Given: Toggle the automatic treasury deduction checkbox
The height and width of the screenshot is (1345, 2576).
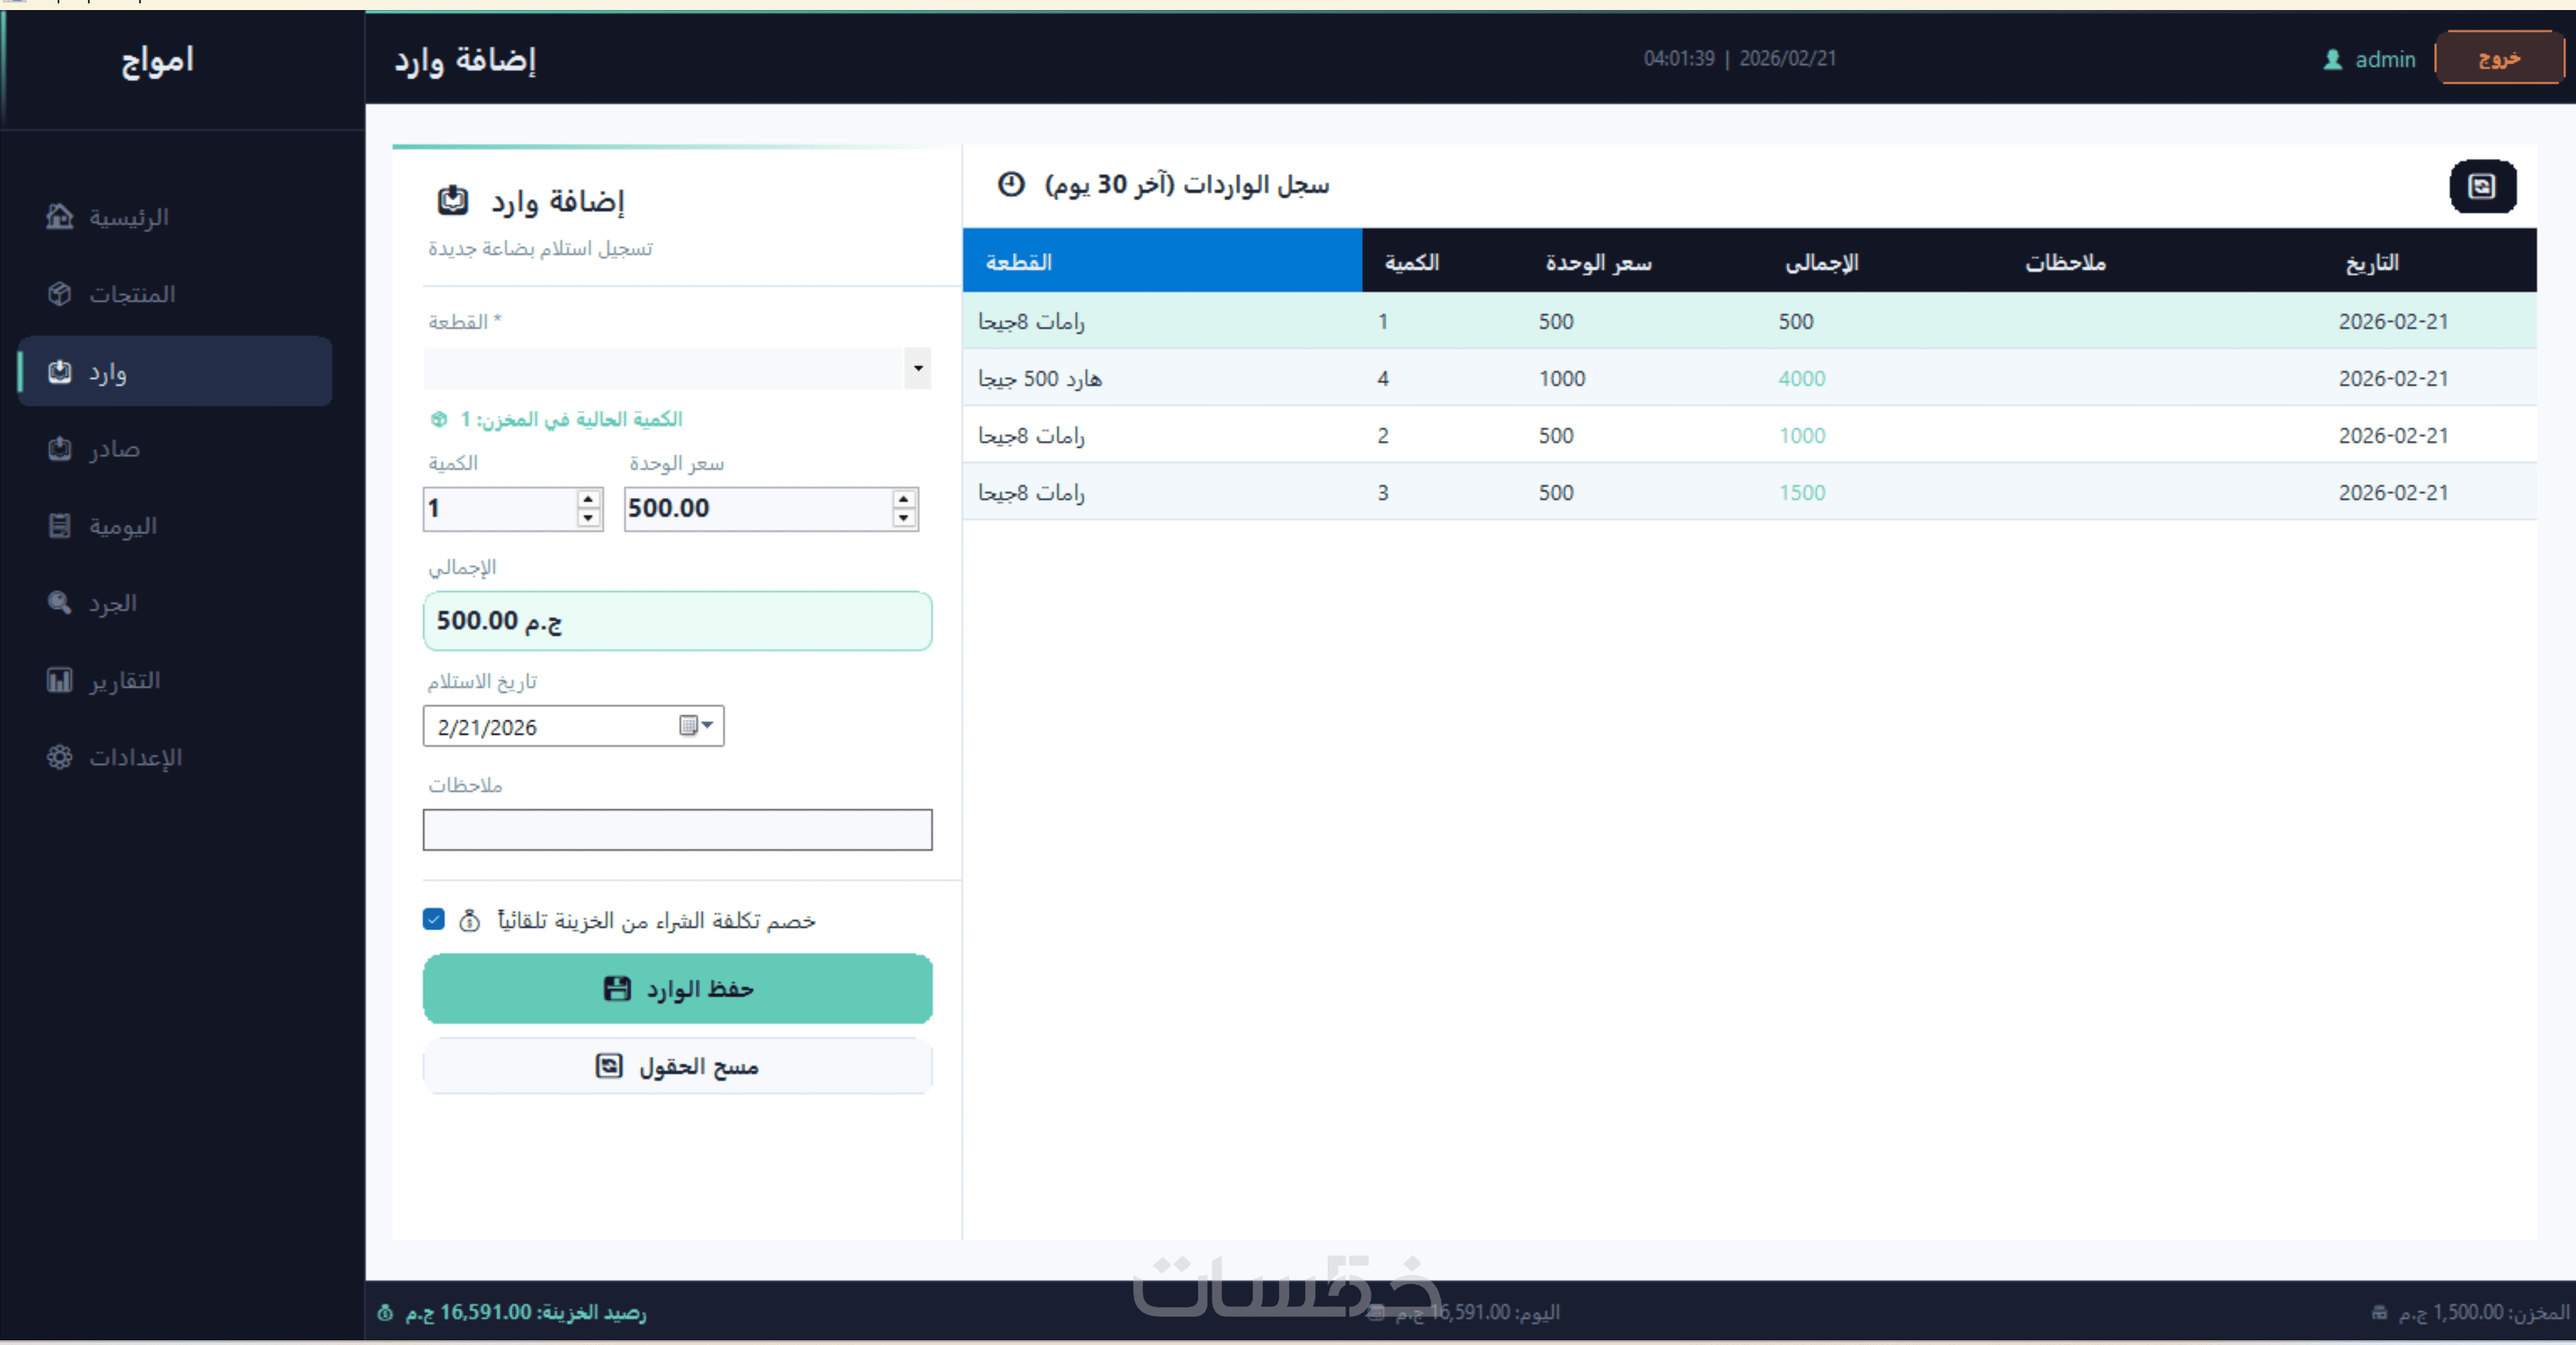Looking at the screenshot, I should pyautogui.click(x=433, y=919).
